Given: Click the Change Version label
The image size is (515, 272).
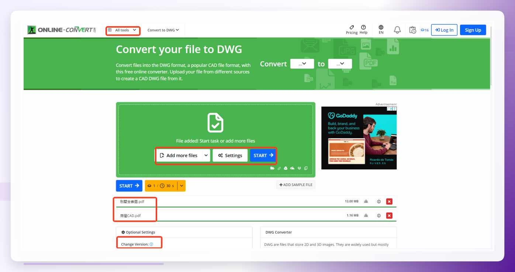Looking at the screenshot, I should point(135,244).
